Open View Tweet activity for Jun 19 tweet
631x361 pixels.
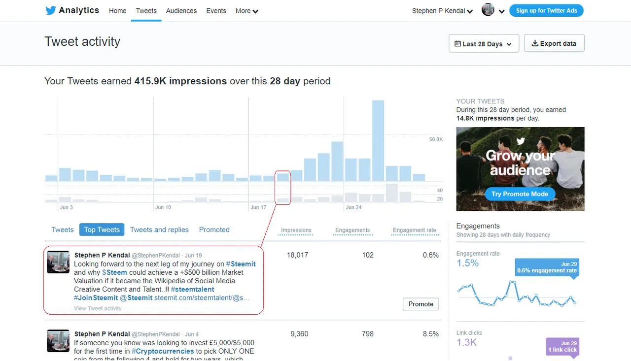pos(98,308)
